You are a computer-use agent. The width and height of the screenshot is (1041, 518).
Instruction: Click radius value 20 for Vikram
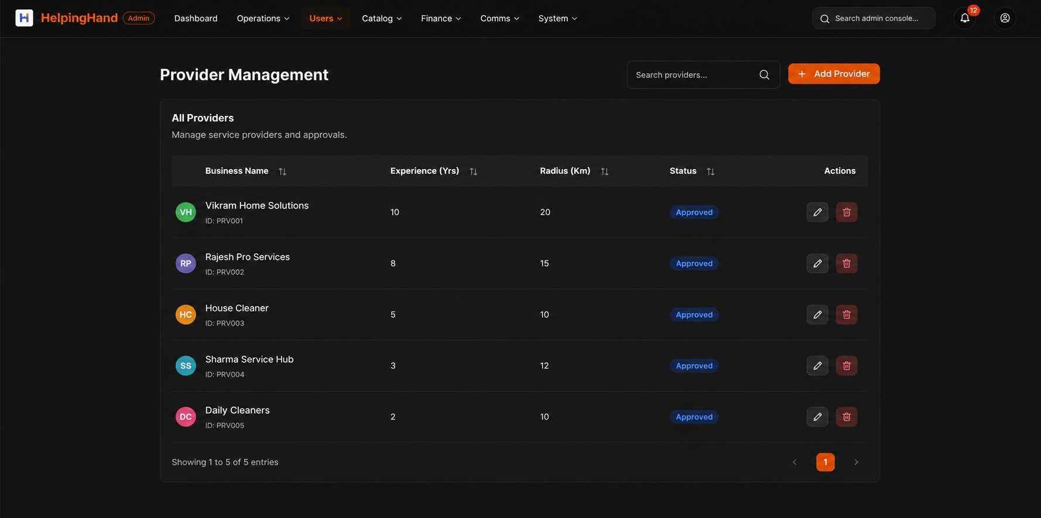point(545,212)
